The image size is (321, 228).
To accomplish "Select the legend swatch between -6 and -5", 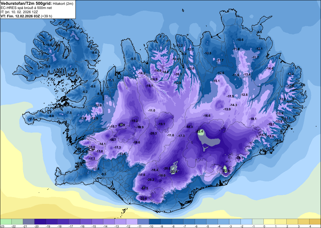I will click(201, 222).
